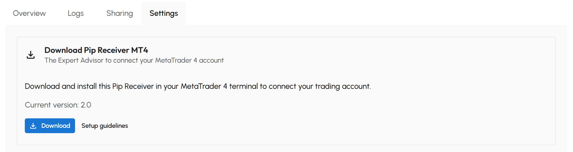This screenshot has height=152, width=573.
Task: Click the "Download and install this Pip Receiver" paragraph
Action: pos(198,86)
